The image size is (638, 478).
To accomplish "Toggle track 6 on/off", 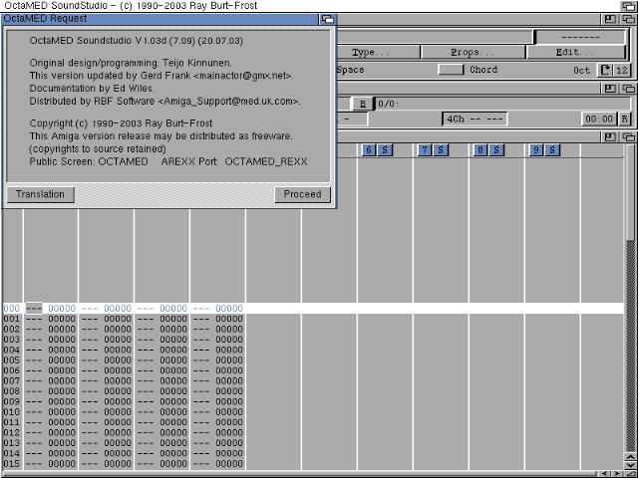I will point(368,150).
